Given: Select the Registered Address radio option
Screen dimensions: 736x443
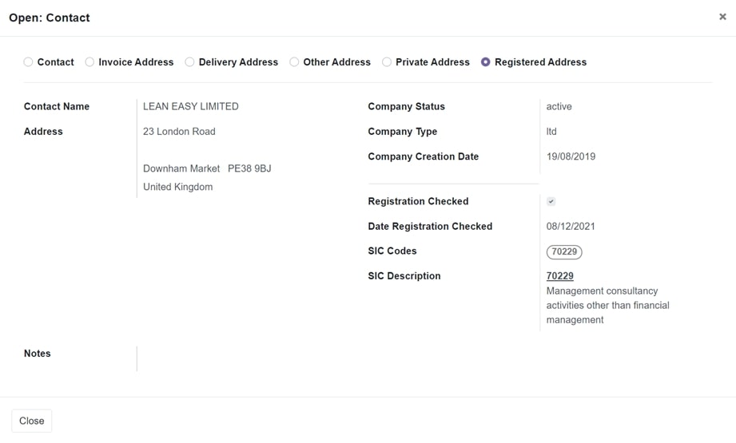Looking at the screenshot, I should tap(486, 62).
